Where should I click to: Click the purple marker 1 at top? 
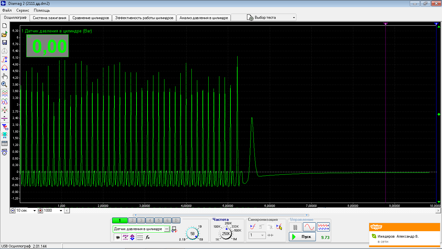(x=386, y=24)
